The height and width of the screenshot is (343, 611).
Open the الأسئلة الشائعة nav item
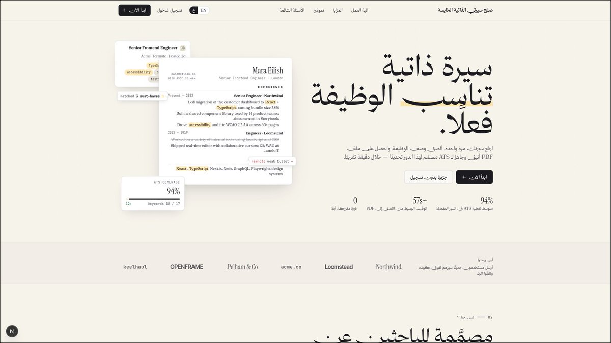(292, 10)
